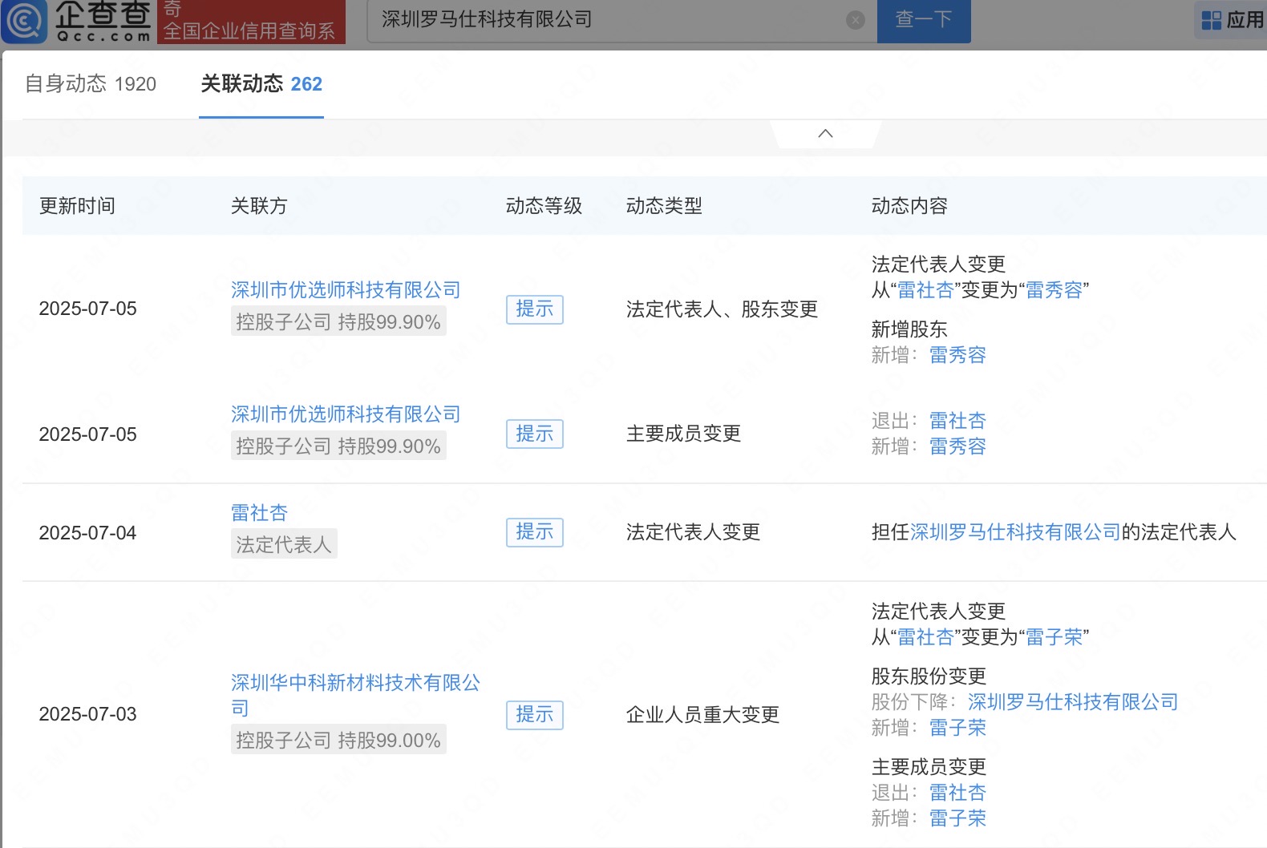The image size is (1267, 848).
Task: Open 深圳罗马仕科技有限公司 after 股份下降
Action: pyautogui.click(x=1073, y=702)
